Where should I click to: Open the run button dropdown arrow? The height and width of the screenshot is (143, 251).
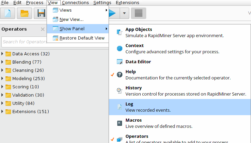pos(124,13)
